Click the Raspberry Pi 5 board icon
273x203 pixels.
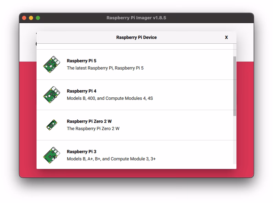tap(52, 64)
